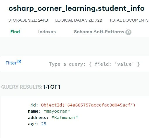Click the TOTAL DOCUMENTS statistic label
This screenshot has width=149, height=138.
pos(129,20)
